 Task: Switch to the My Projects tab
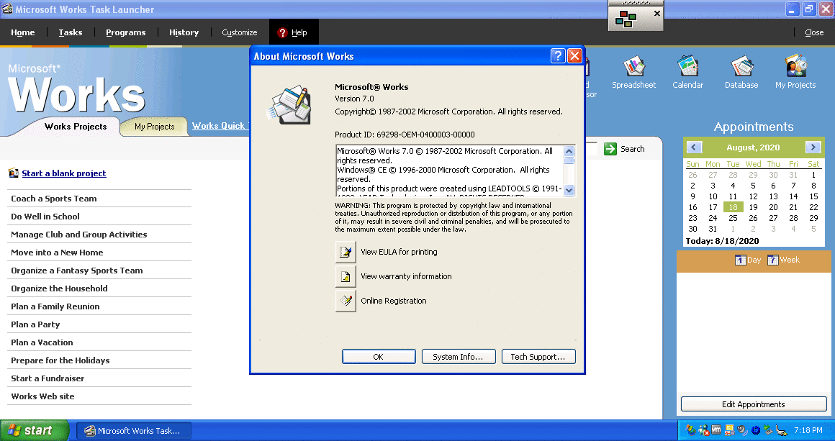coord(155,127)
